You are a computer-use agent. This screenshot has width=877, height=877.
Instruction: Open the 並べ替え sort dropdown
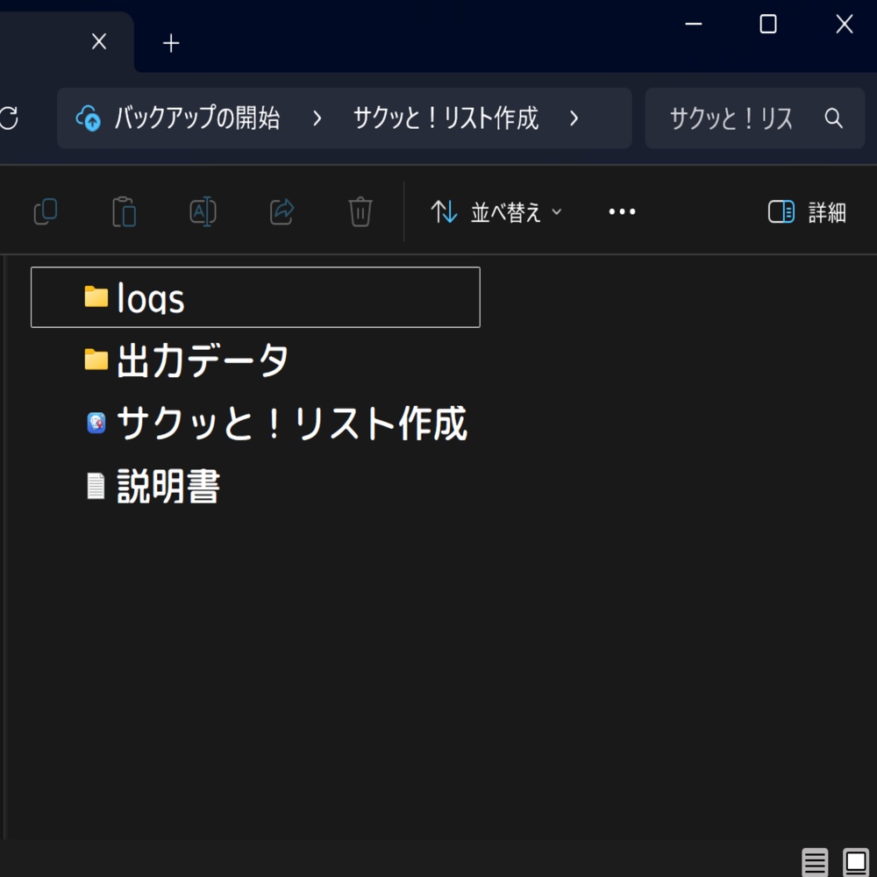click(x=496, y=211)
